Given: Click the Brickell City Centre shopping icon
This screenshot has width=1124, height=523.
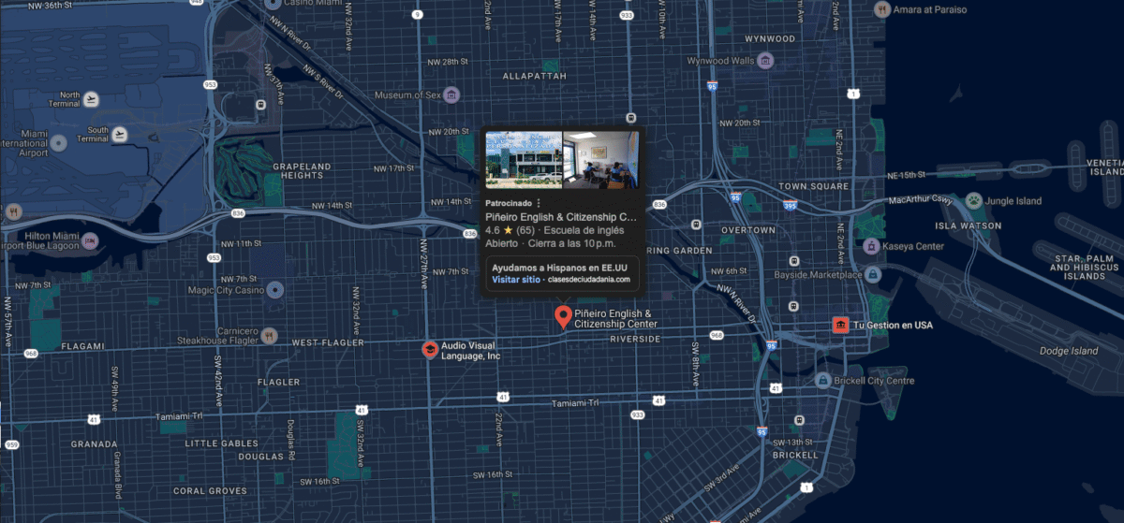Looking at the screenshot, I should [x=822, y=381].
